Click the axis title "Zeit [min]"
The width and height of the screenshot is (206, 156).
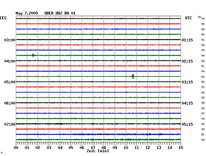98,151
